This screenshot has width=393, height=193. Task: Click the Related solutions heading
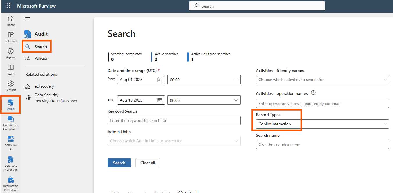pos(41,74)
